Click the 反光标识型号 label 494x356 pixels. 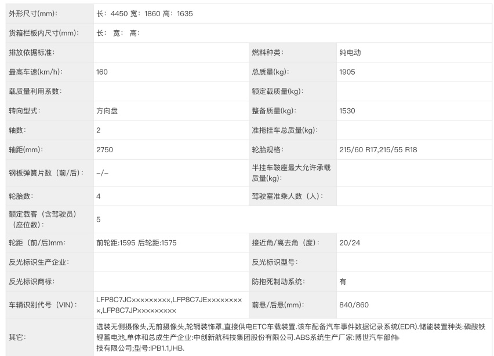coord(275,262)
